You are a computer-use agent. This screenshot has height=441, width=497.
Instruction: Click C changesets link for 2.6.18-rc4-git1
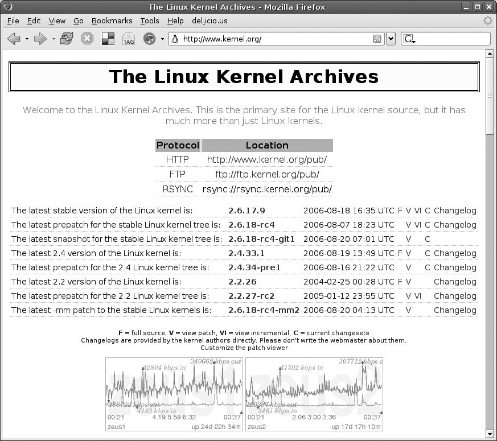[428, 239]
